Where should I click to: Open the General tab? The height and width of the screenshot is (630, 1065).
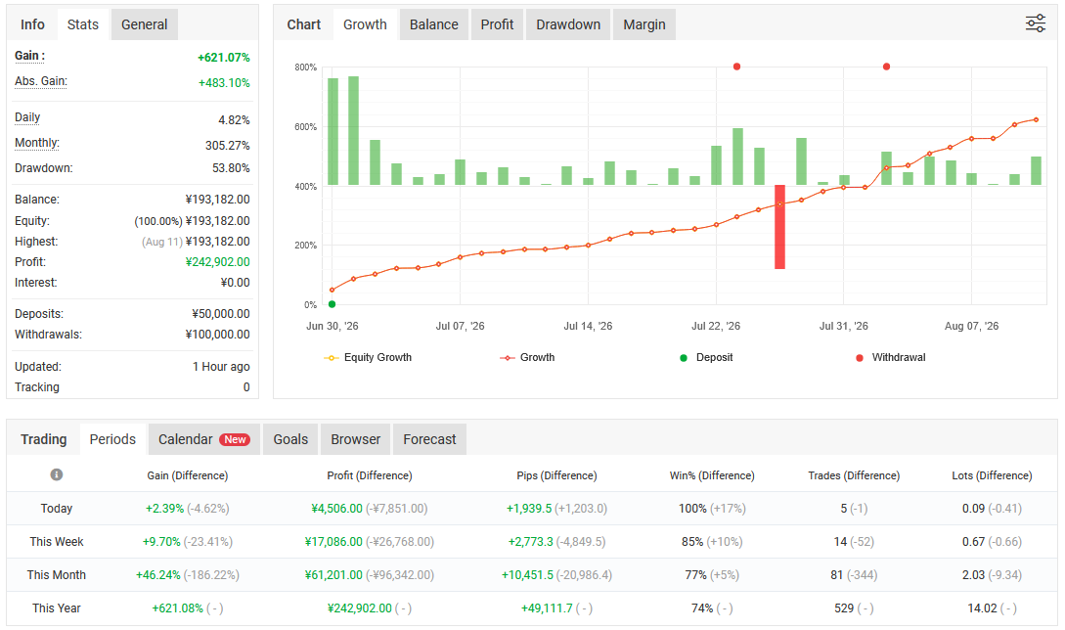point(144,24)
